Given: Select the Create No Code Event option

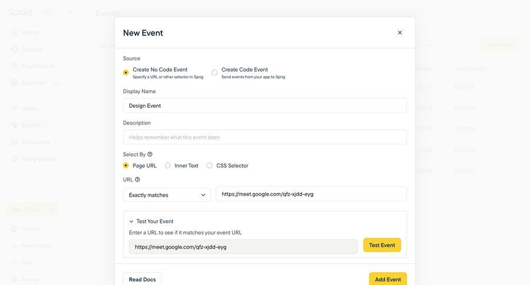Looking at the screenshot, I should [x=126, y=72].
